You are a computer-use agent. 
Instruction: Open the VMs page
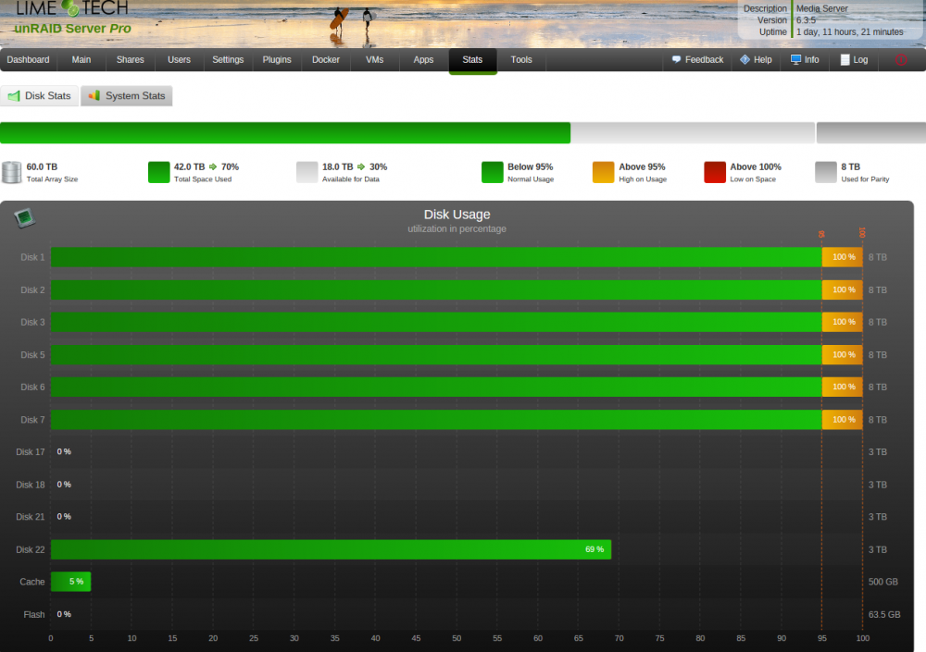tap(374, 59)
